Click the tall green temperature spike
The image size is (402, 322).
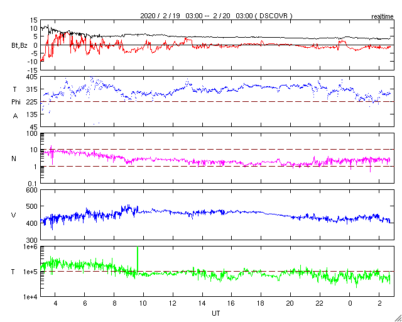pos(138,259)
